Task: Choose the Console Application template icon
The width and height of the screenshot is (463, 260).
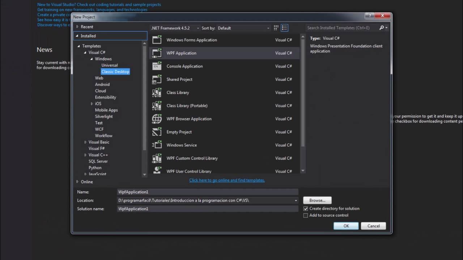Action: [x=157, y=66]
